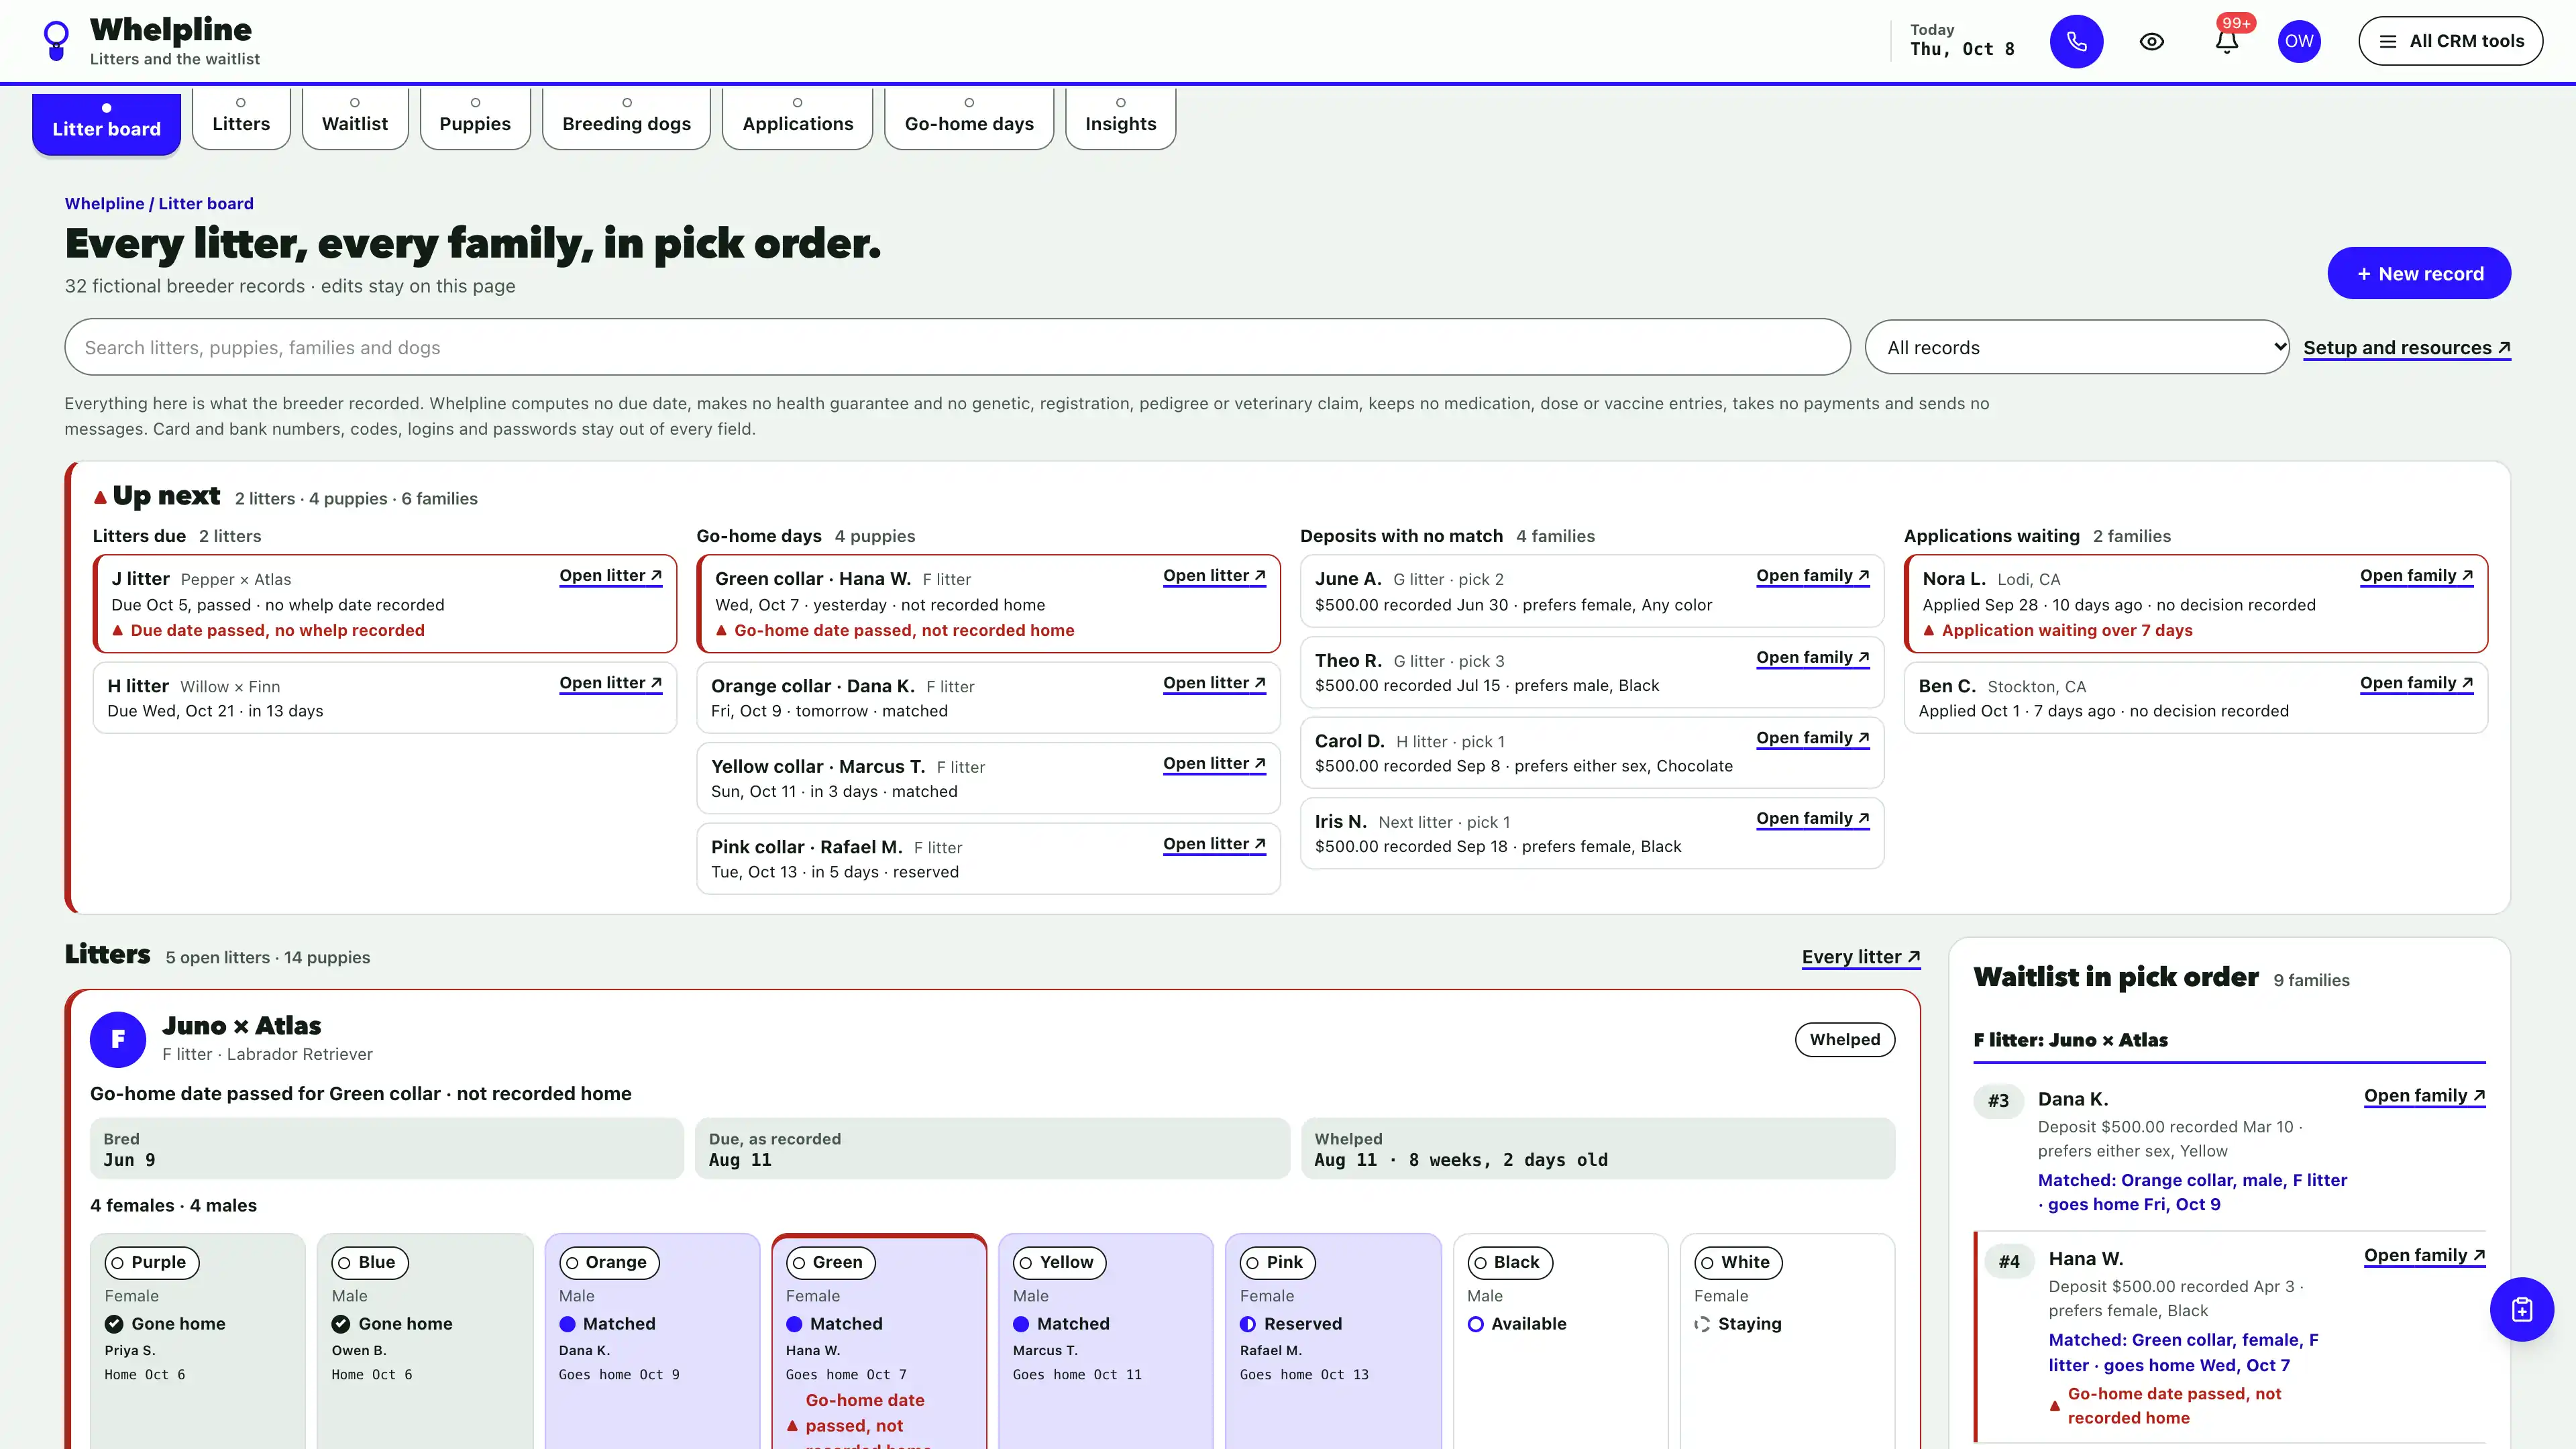Viewport: 2576px width, 1449px height.
Task: Open the OW user avatar
Action: [x=2299, y=41]
